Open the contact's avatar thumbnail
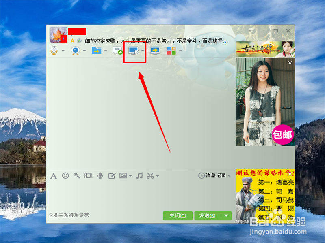The width and height of the screenshot is (325, 243). point(58,34)
